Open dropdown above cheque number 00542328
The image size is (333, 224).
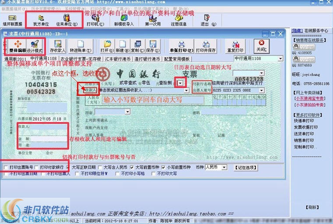point(262,73)
